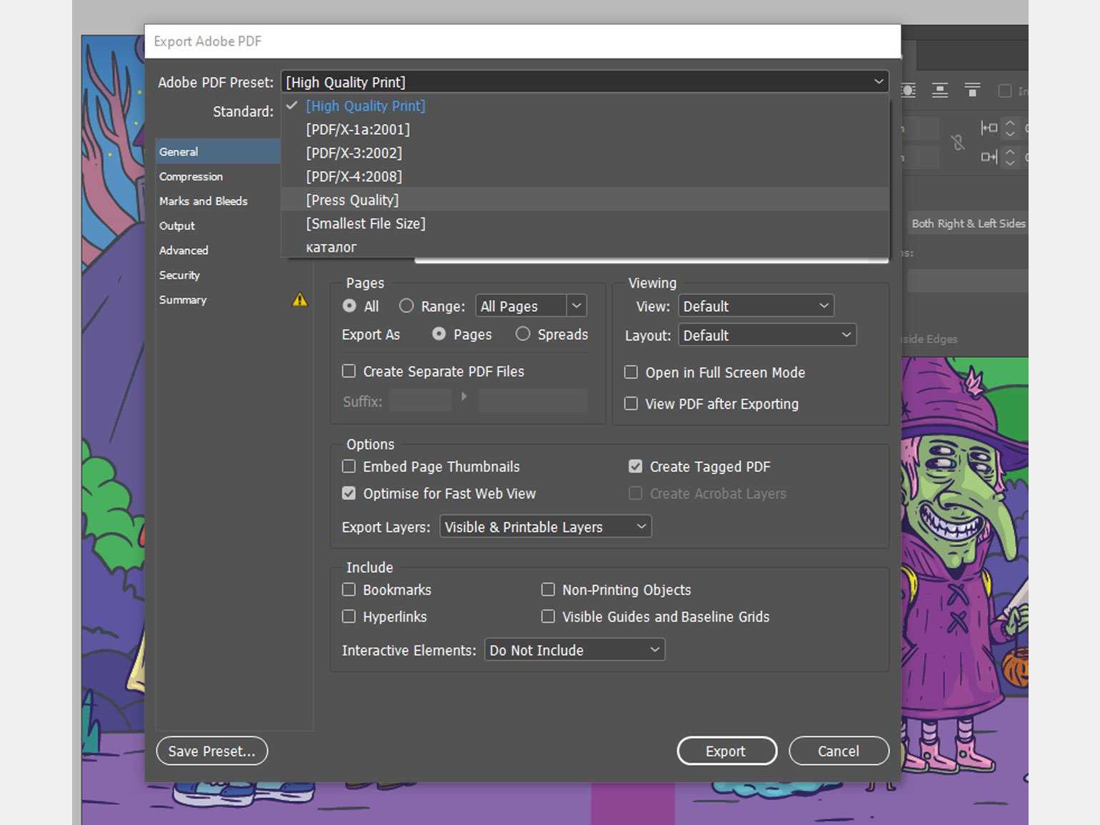Tick the Hyperlinks include checkbox

coord(349,616)
